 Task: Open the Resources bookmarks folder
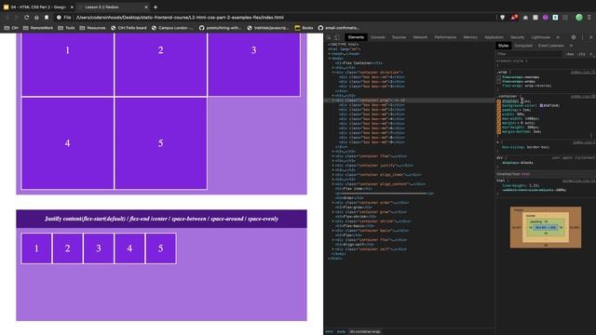(92, 28)
